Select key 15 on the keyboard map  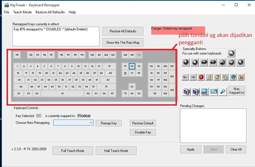pos(109,66)
